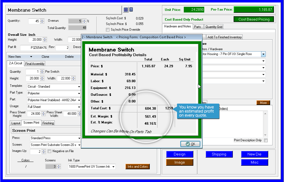The width and height of the screenshot is (284, 182).
Task: Click the Part # input field
Action: coord(33,47)
